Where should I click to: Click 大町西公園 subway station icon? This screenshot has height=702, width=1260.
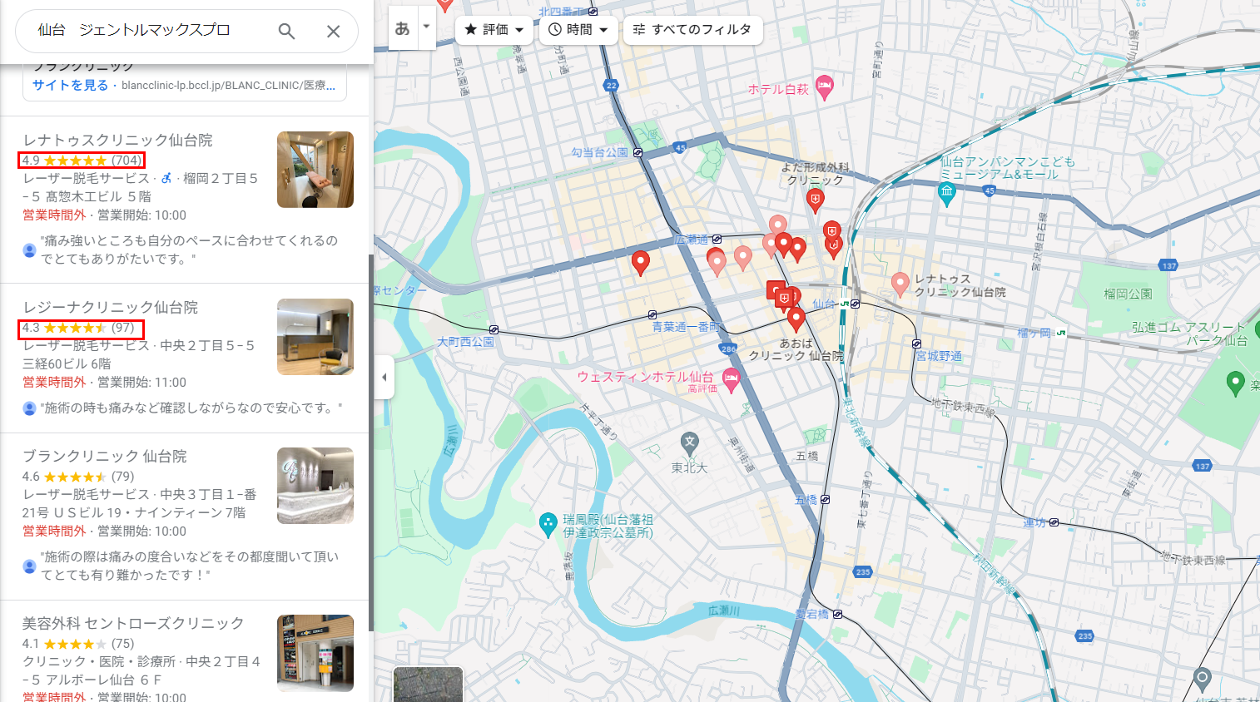pyautogui.click(x=494, y=330)
